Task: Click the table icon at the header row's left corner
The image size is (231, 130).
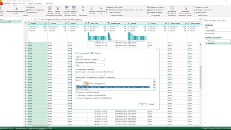Action: pyautogui.click(x=26, y=23)
